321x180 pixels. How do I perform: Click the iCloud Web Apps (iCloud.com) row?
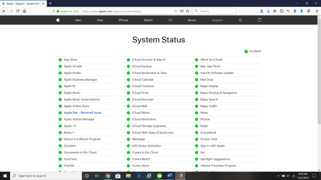click(x=159, y=132)
